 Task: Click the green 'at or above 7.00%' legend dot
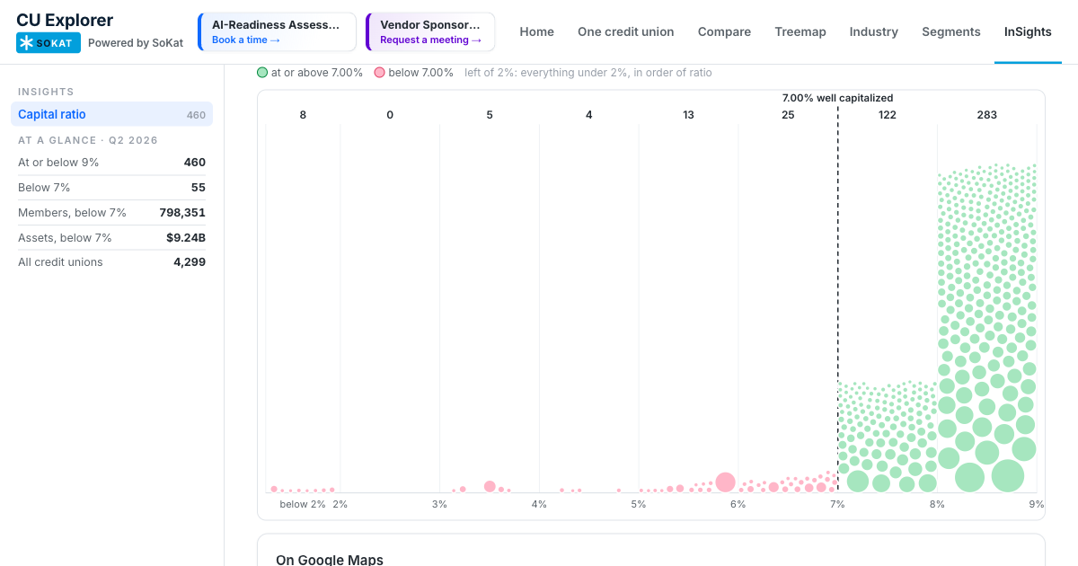tap(261, 73)
